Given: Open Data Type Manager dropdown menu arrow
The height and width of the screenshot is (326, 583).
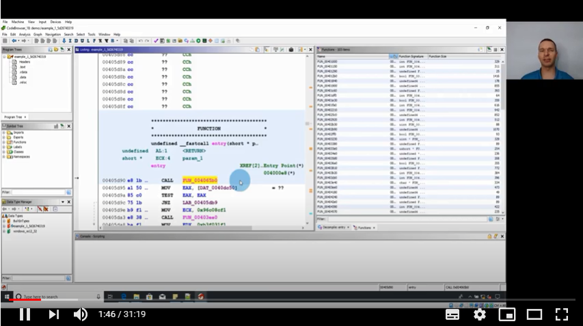Looking at the screenshot, I should pyautogui.click(x=62, y=202).
